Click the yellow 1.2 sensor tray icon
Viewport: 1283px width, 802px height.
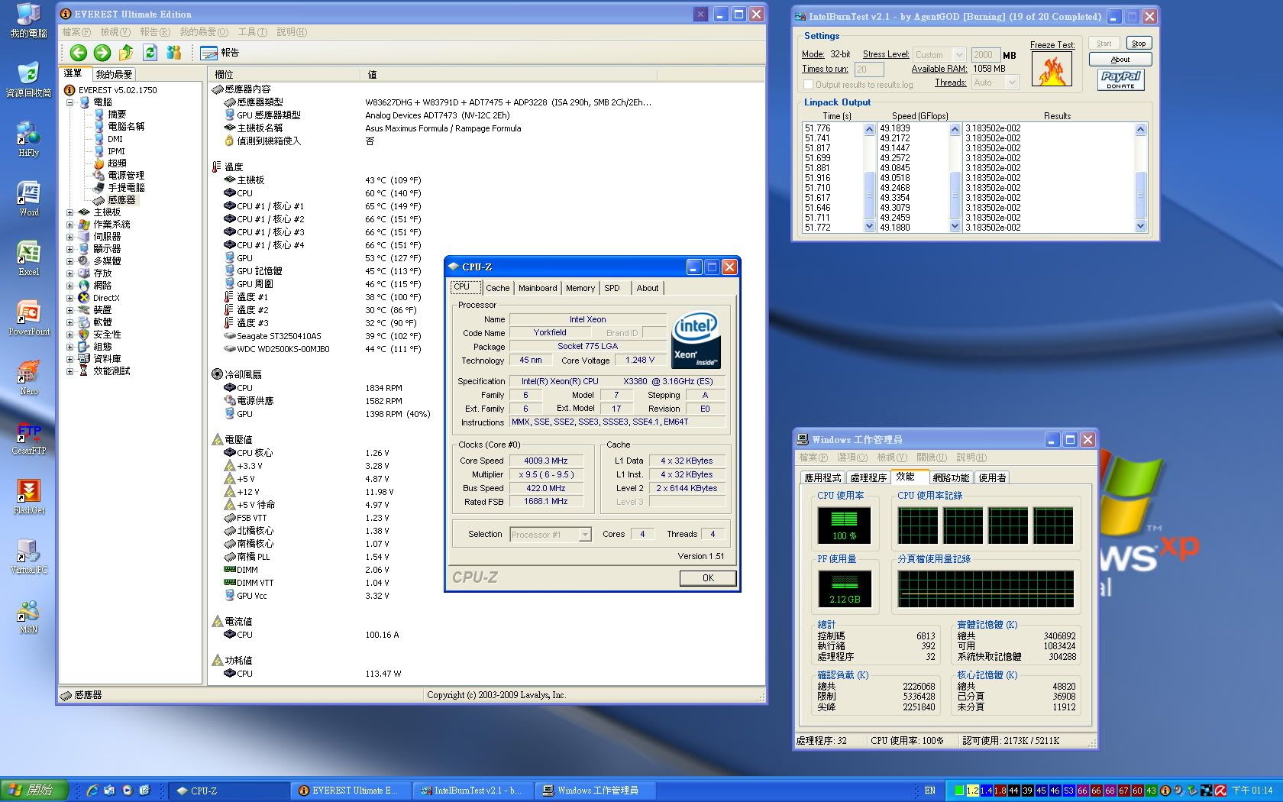point(972,791)
